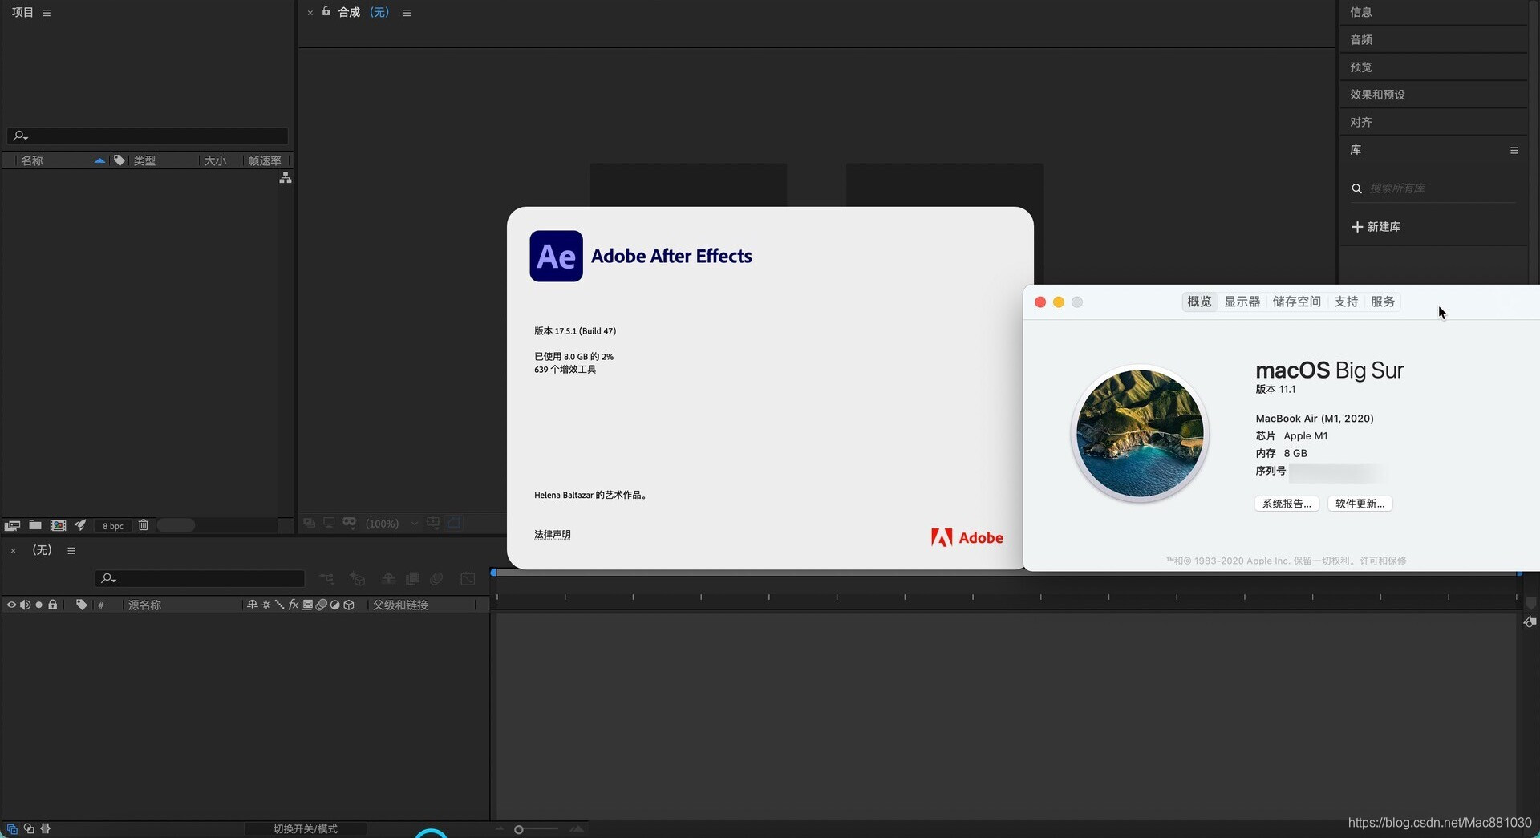Toggle the mask and shape path visibility icon
1540x838 pixels.
(454, 523)
